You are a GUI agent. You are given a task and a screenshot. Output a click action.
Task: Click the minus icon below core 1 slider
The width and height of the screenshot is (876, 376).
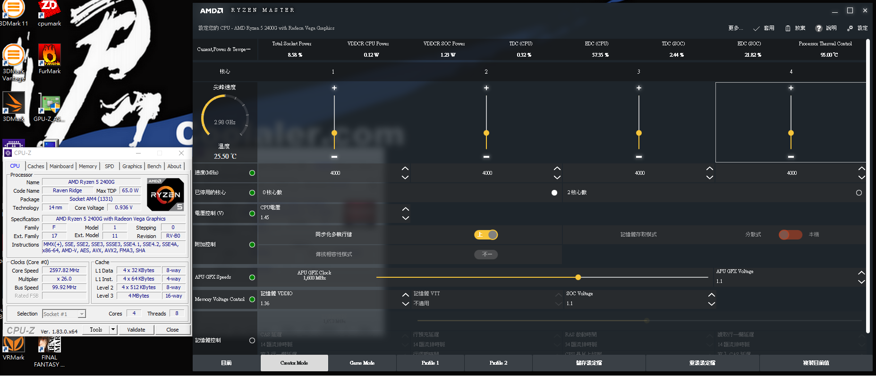click(x=334, y=157)
